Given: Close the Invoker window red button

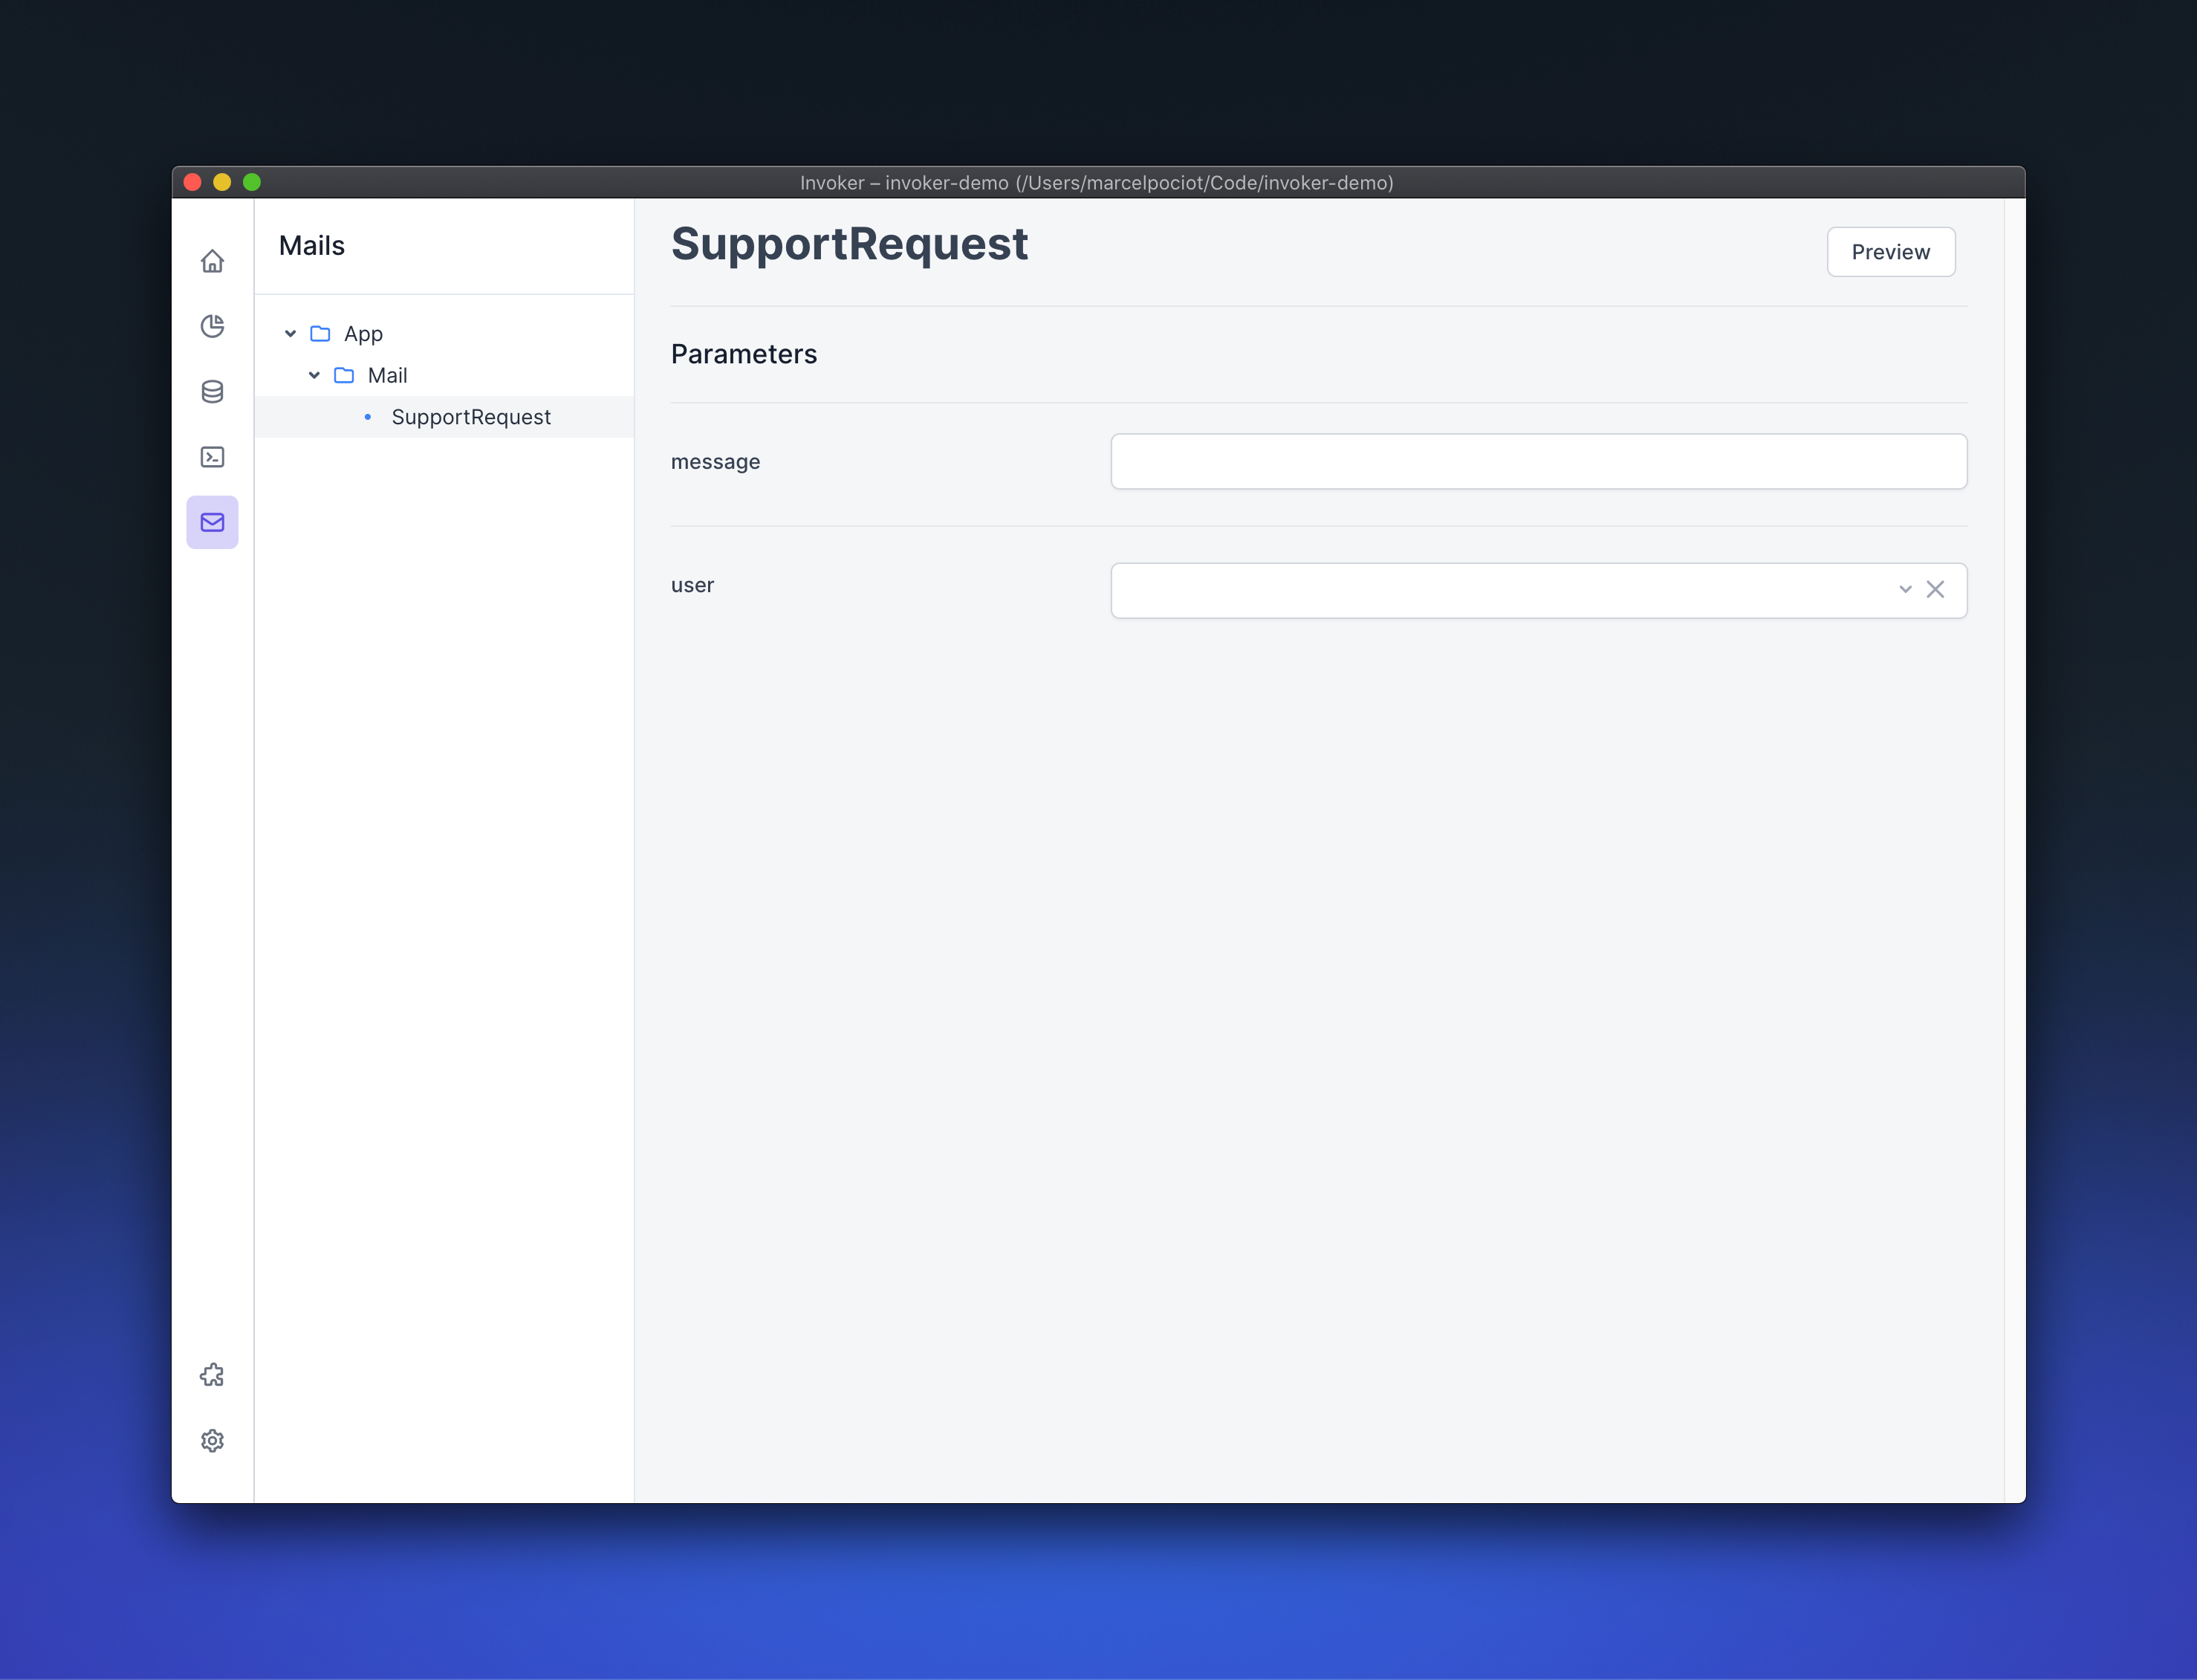Looking at the screenshot, I should pos(193,182).
